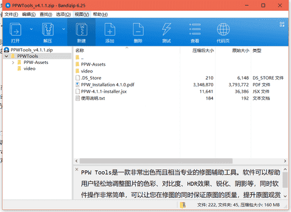Open the 视图(V) menu

(x=82, y=15)
